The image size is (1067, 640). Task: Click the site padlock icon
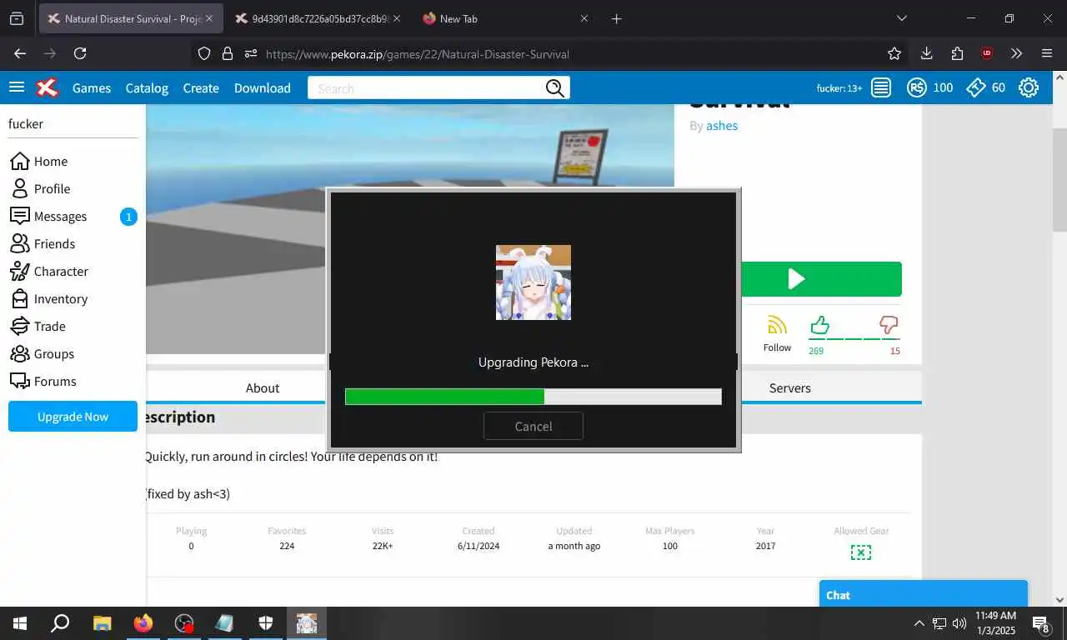pos(227,53)
